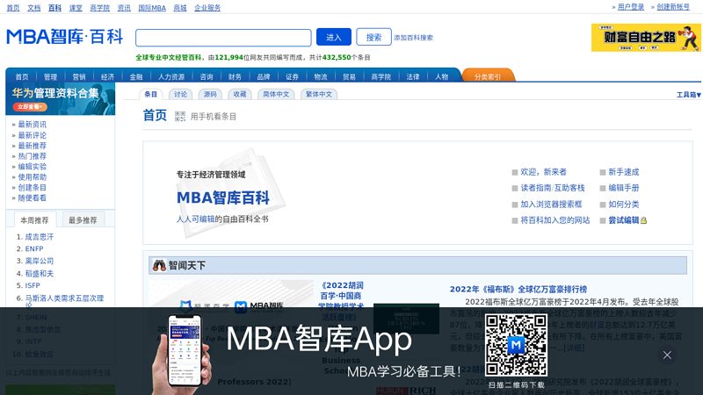Open 贸易 category in navigation bar
The height and width of the screenshot is (395, 703).
[349, 77]
